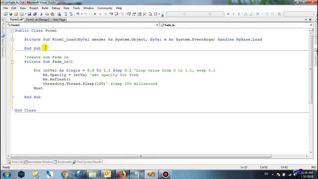The height and width of the screenshot is (179, 318).
Task: Uncomment the selected lines icon
Action: (71, 14)
